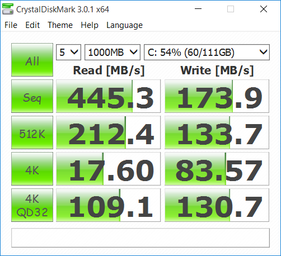
Task: Start the 4K benchmark test
Action: 32,169
